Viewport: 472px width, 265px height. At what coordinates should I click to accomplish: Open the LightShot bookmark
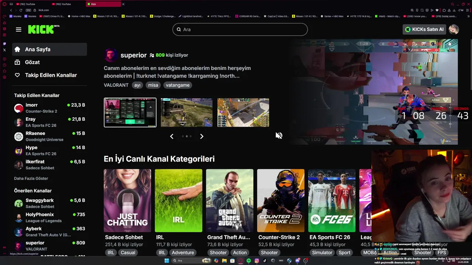click(x=191, y=16)
